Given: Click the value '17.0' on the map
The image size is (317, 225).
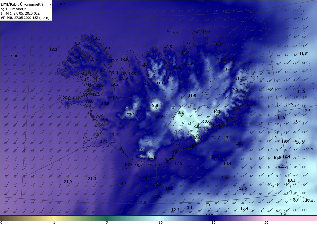Looking at the screenshot, I should coord(206,31).
